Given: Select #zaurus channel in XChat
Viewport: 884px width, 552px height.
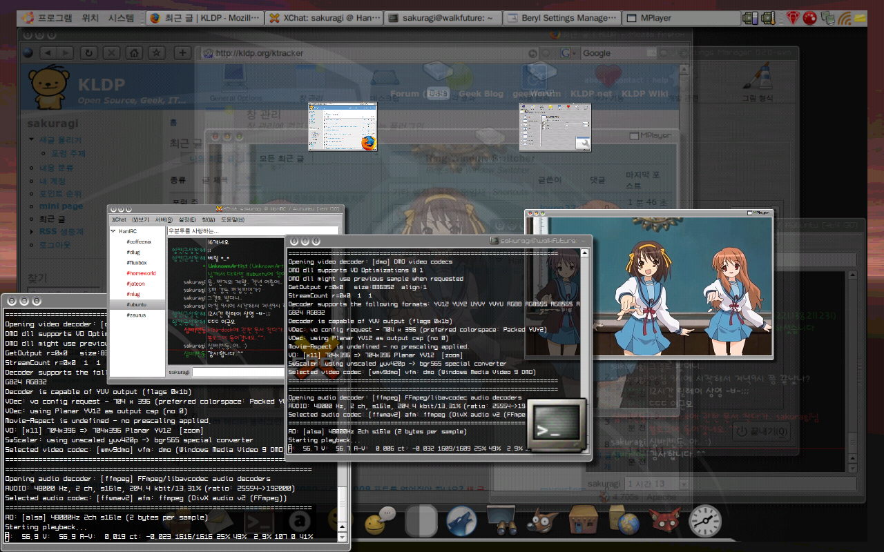Looking at the screenshot, I should [x=135, y=315].
